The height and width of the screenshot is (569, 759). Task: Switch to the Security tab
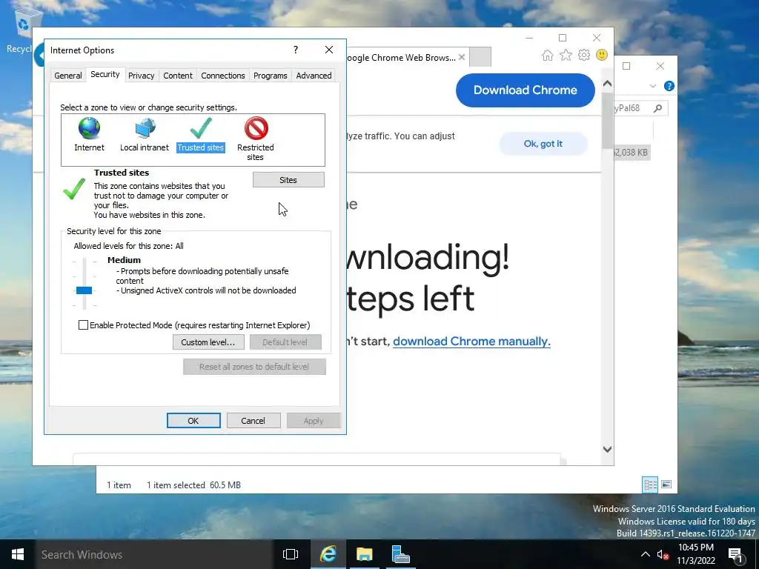click(105, 74)
